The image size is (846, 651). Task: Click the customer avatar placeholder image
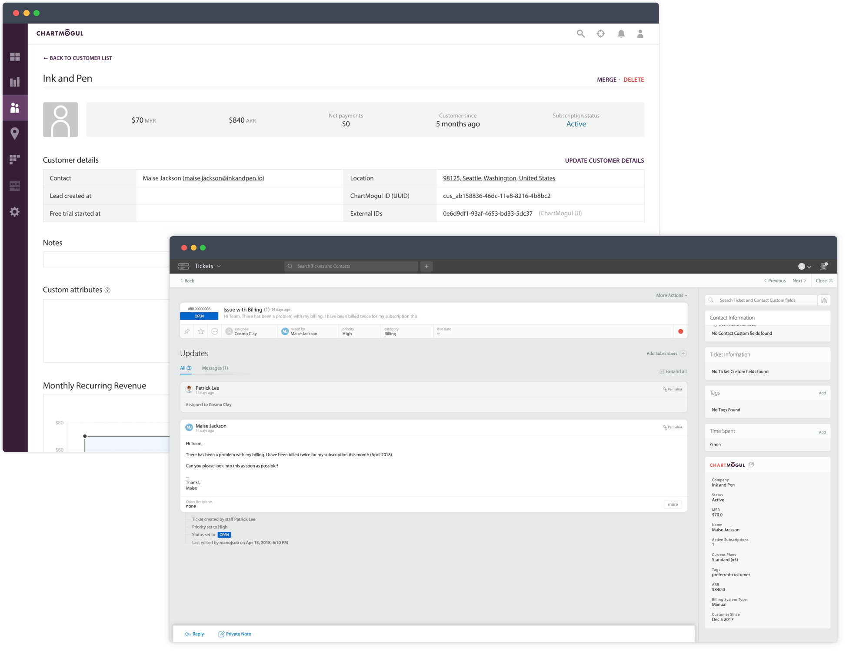pos(60,120)
